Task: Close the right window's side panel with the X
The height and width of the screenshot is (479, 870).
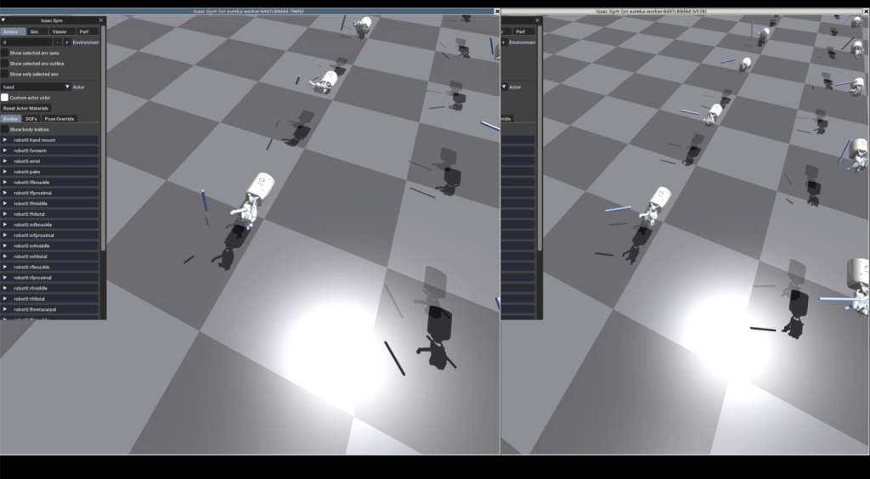Action: (x=537, y=20)
